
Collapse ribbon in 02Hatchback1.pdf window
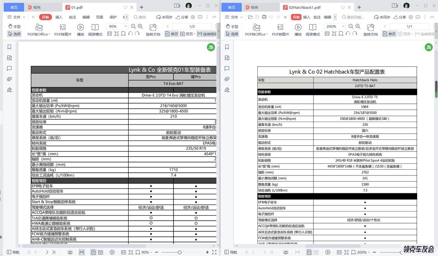tap(432, 17)
